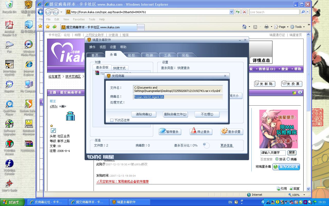Select the Internet Explorer desktop icon
329x206 pixels.
29,68
